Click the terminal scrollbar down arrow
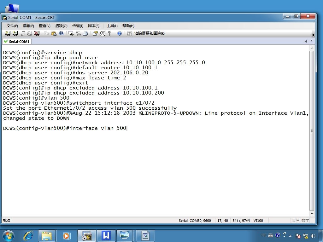 (x=312, y=214)
